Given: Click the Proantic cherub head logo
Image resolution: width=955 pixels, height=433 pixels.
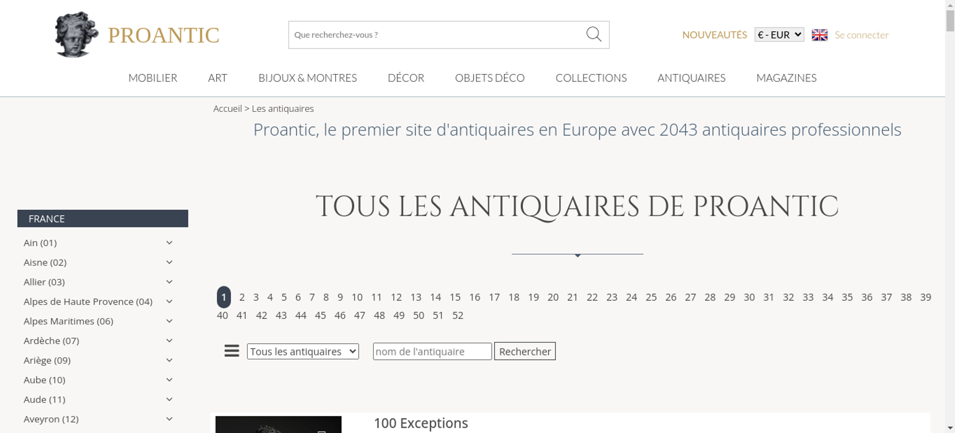Looking at the screenshot, I should click(x=76, y=34).
